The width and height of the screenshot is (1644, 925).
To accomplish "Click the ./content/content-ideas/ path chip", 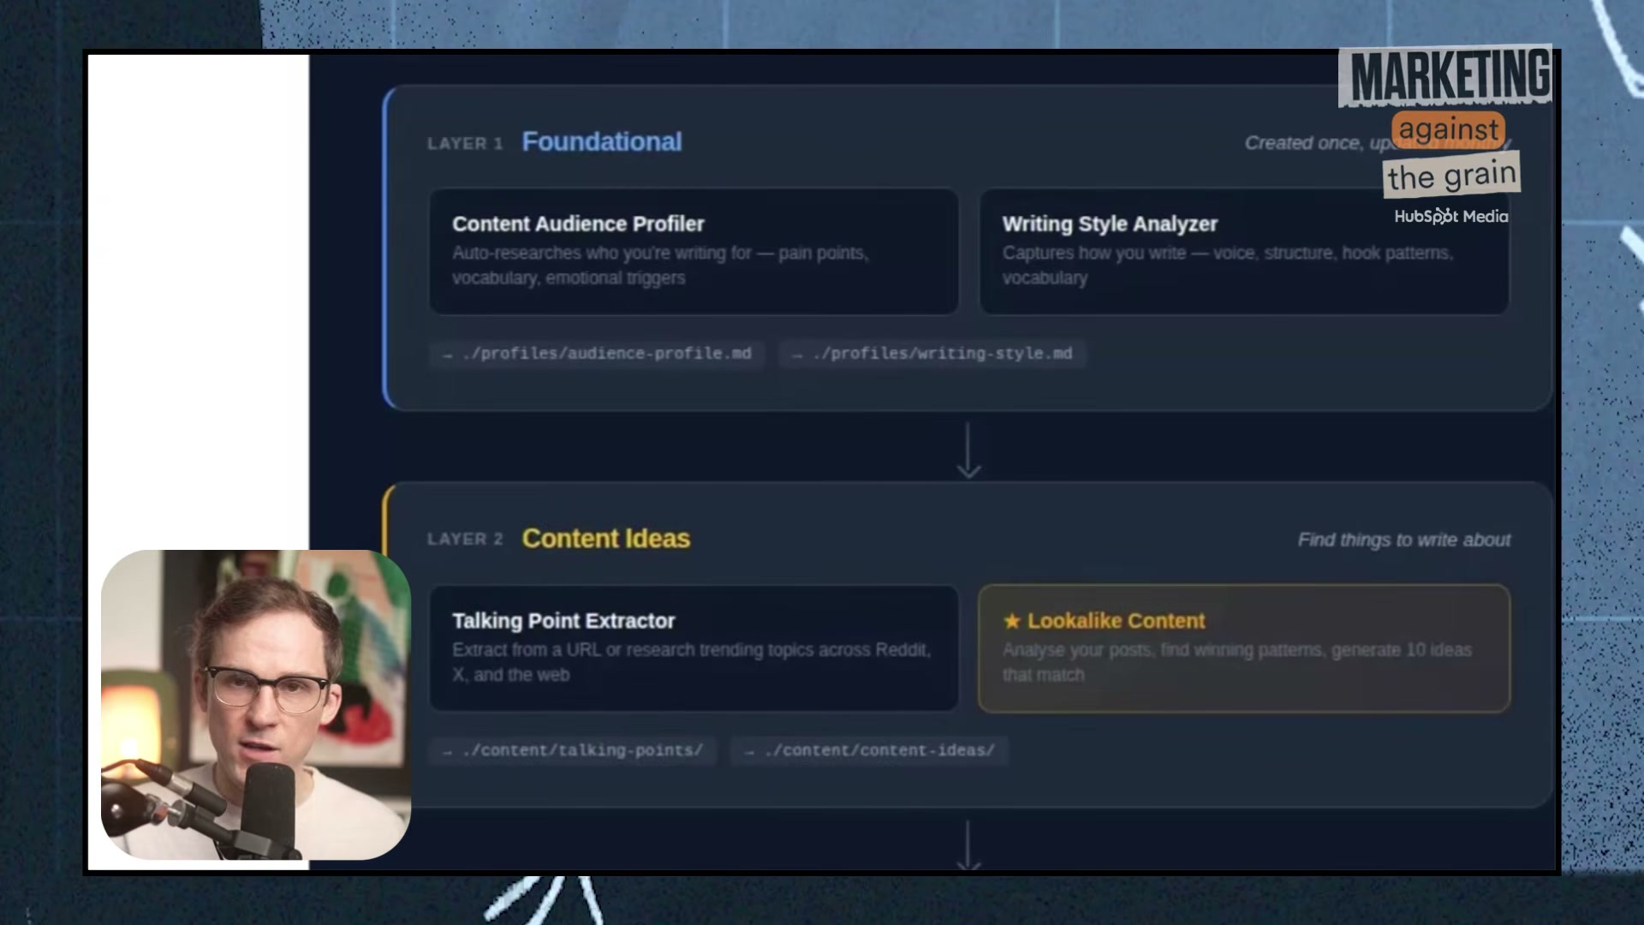I will (869, 750).
